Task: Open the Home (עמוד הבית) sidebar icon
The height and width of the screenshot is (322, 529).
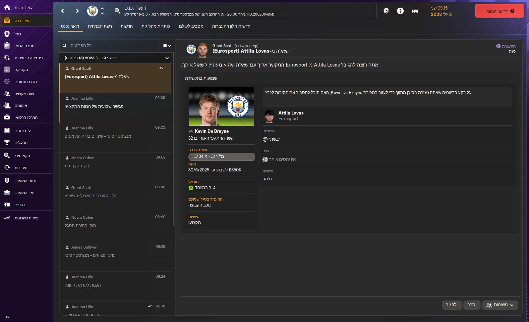Action: (7, 7)
